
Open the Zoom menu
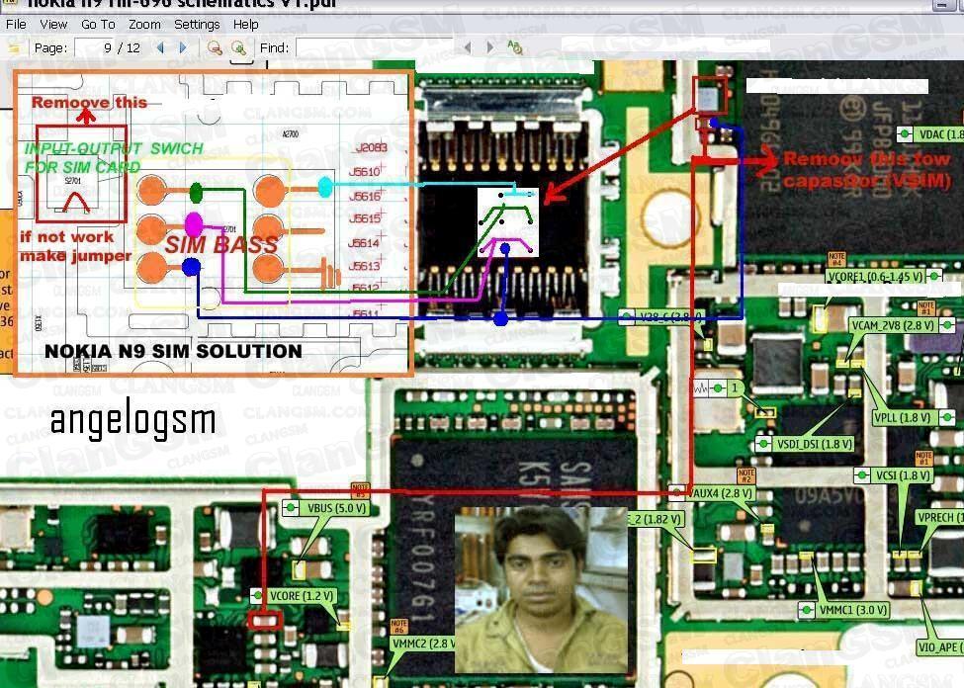(144, 25)
